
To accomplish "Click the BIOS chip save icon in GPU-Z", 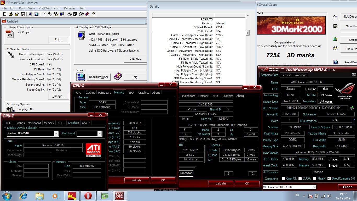I will click(x=352, y=108).
